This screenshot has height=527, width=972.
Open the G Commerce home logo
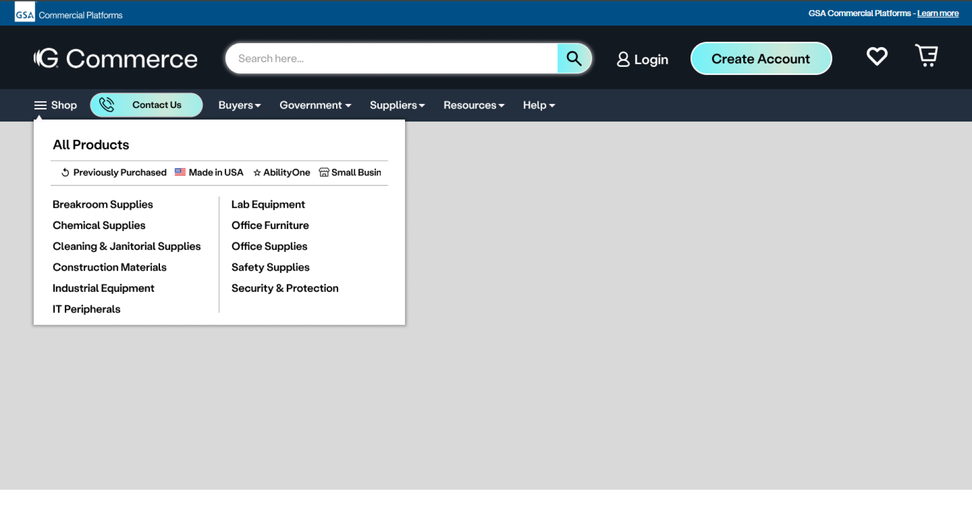coord(115,59)
